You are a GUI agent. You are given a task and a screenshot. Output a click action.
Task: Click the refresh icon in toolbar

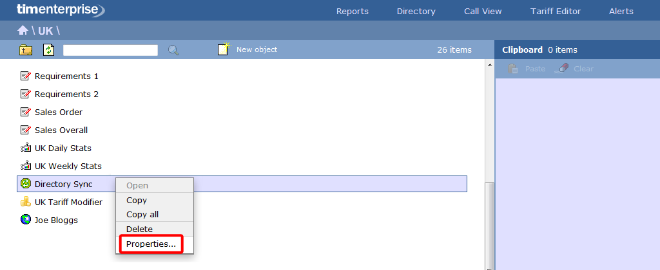pyautogui.click(x=49, y=50)
